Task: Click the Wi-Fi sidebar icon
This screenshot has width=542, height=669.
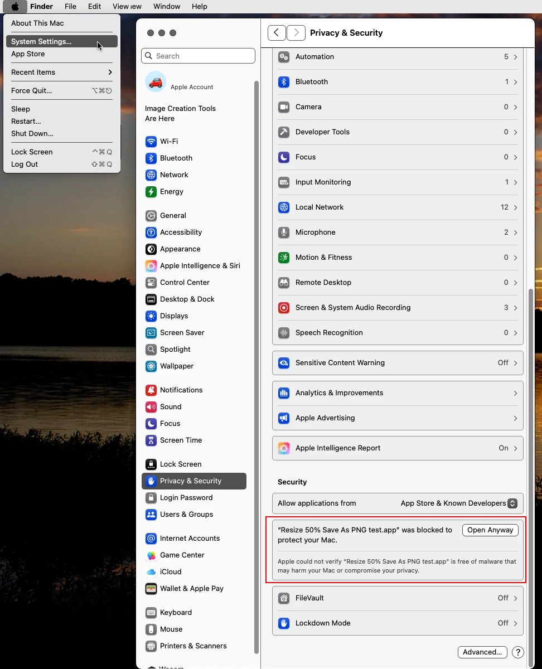Action: tap(151, 141)
